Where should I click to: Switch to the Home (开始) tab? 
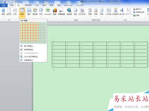tap(12, 5)
